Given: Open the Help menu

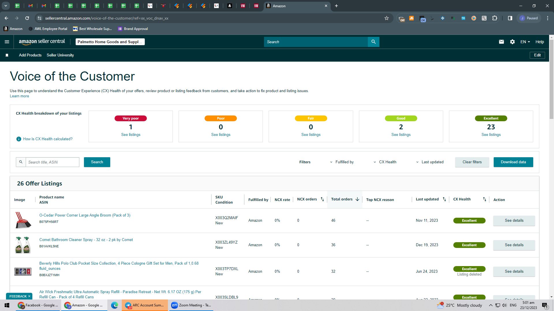Looking at the screenshot, I should pyautogui.click(x=540, y=42).
